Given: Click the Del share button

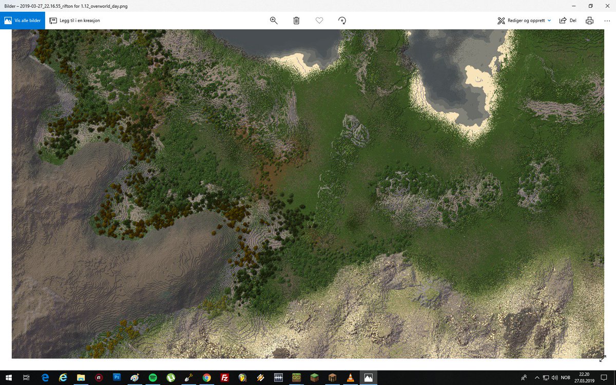Looking at the screenshot, I should coord(568,21).
